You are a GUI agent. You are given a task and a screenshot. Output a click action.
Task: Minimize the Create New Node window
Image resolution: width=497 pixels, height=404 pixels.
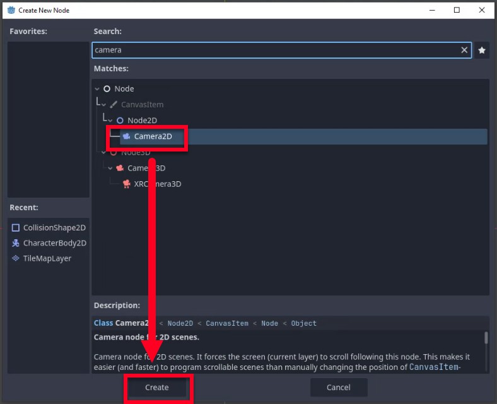tap(432, 10)
